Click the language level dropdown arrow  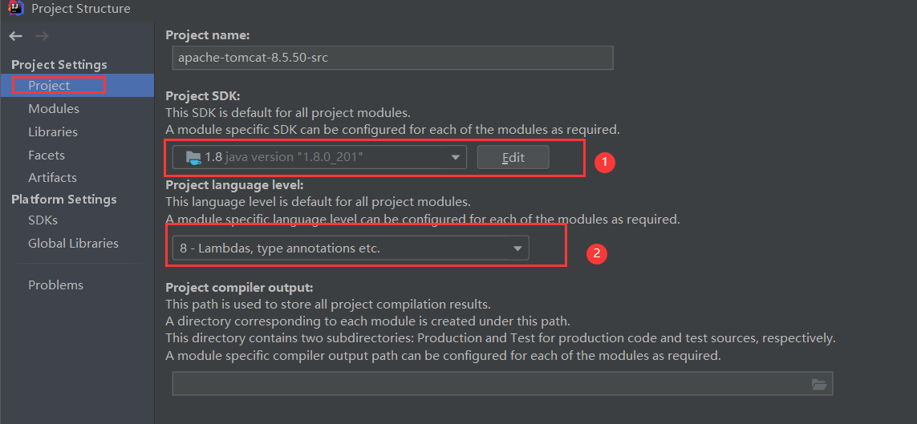click(x=517, y=248)
